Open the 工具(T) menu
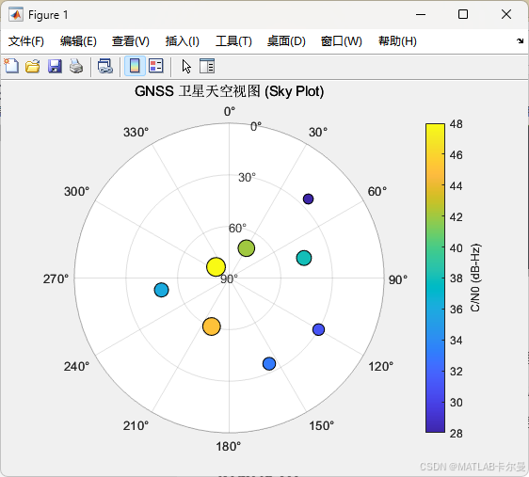Screen dimensions: 529x477 coord(233,41)
